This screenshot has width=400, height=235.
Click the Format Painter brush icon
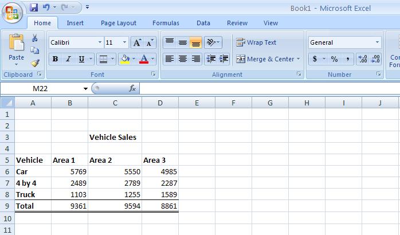click(35, 63)
